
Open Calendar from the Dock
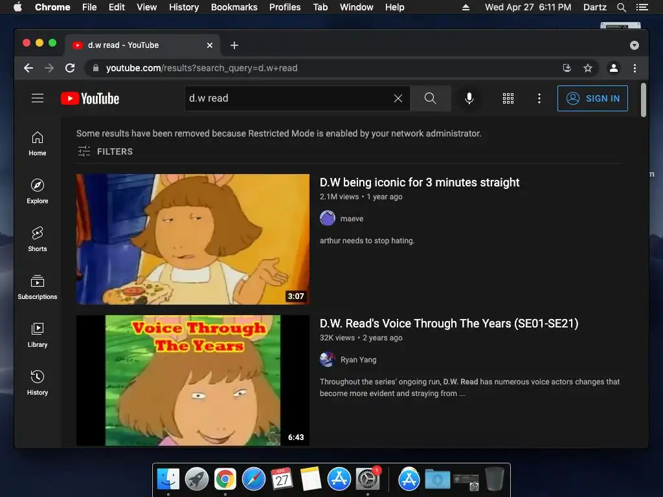pyautogui.click(x=282, y=480)
